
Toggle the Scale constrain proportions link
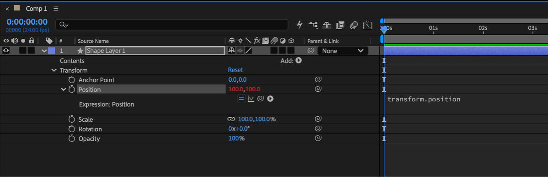click(231, 119)
